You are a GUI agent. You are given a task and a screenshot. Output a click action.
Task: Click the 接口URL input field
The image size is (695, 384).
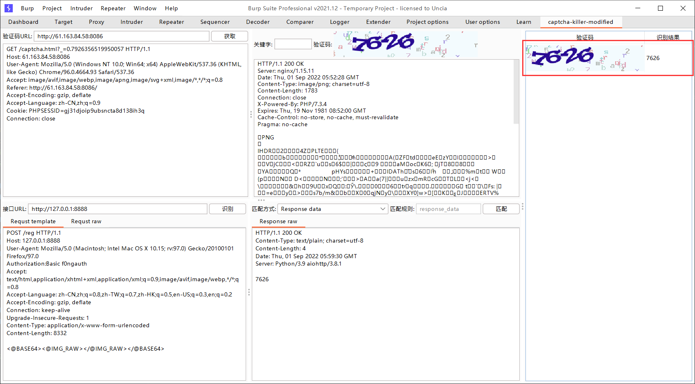pyautogui.click(x=118, y=209)
